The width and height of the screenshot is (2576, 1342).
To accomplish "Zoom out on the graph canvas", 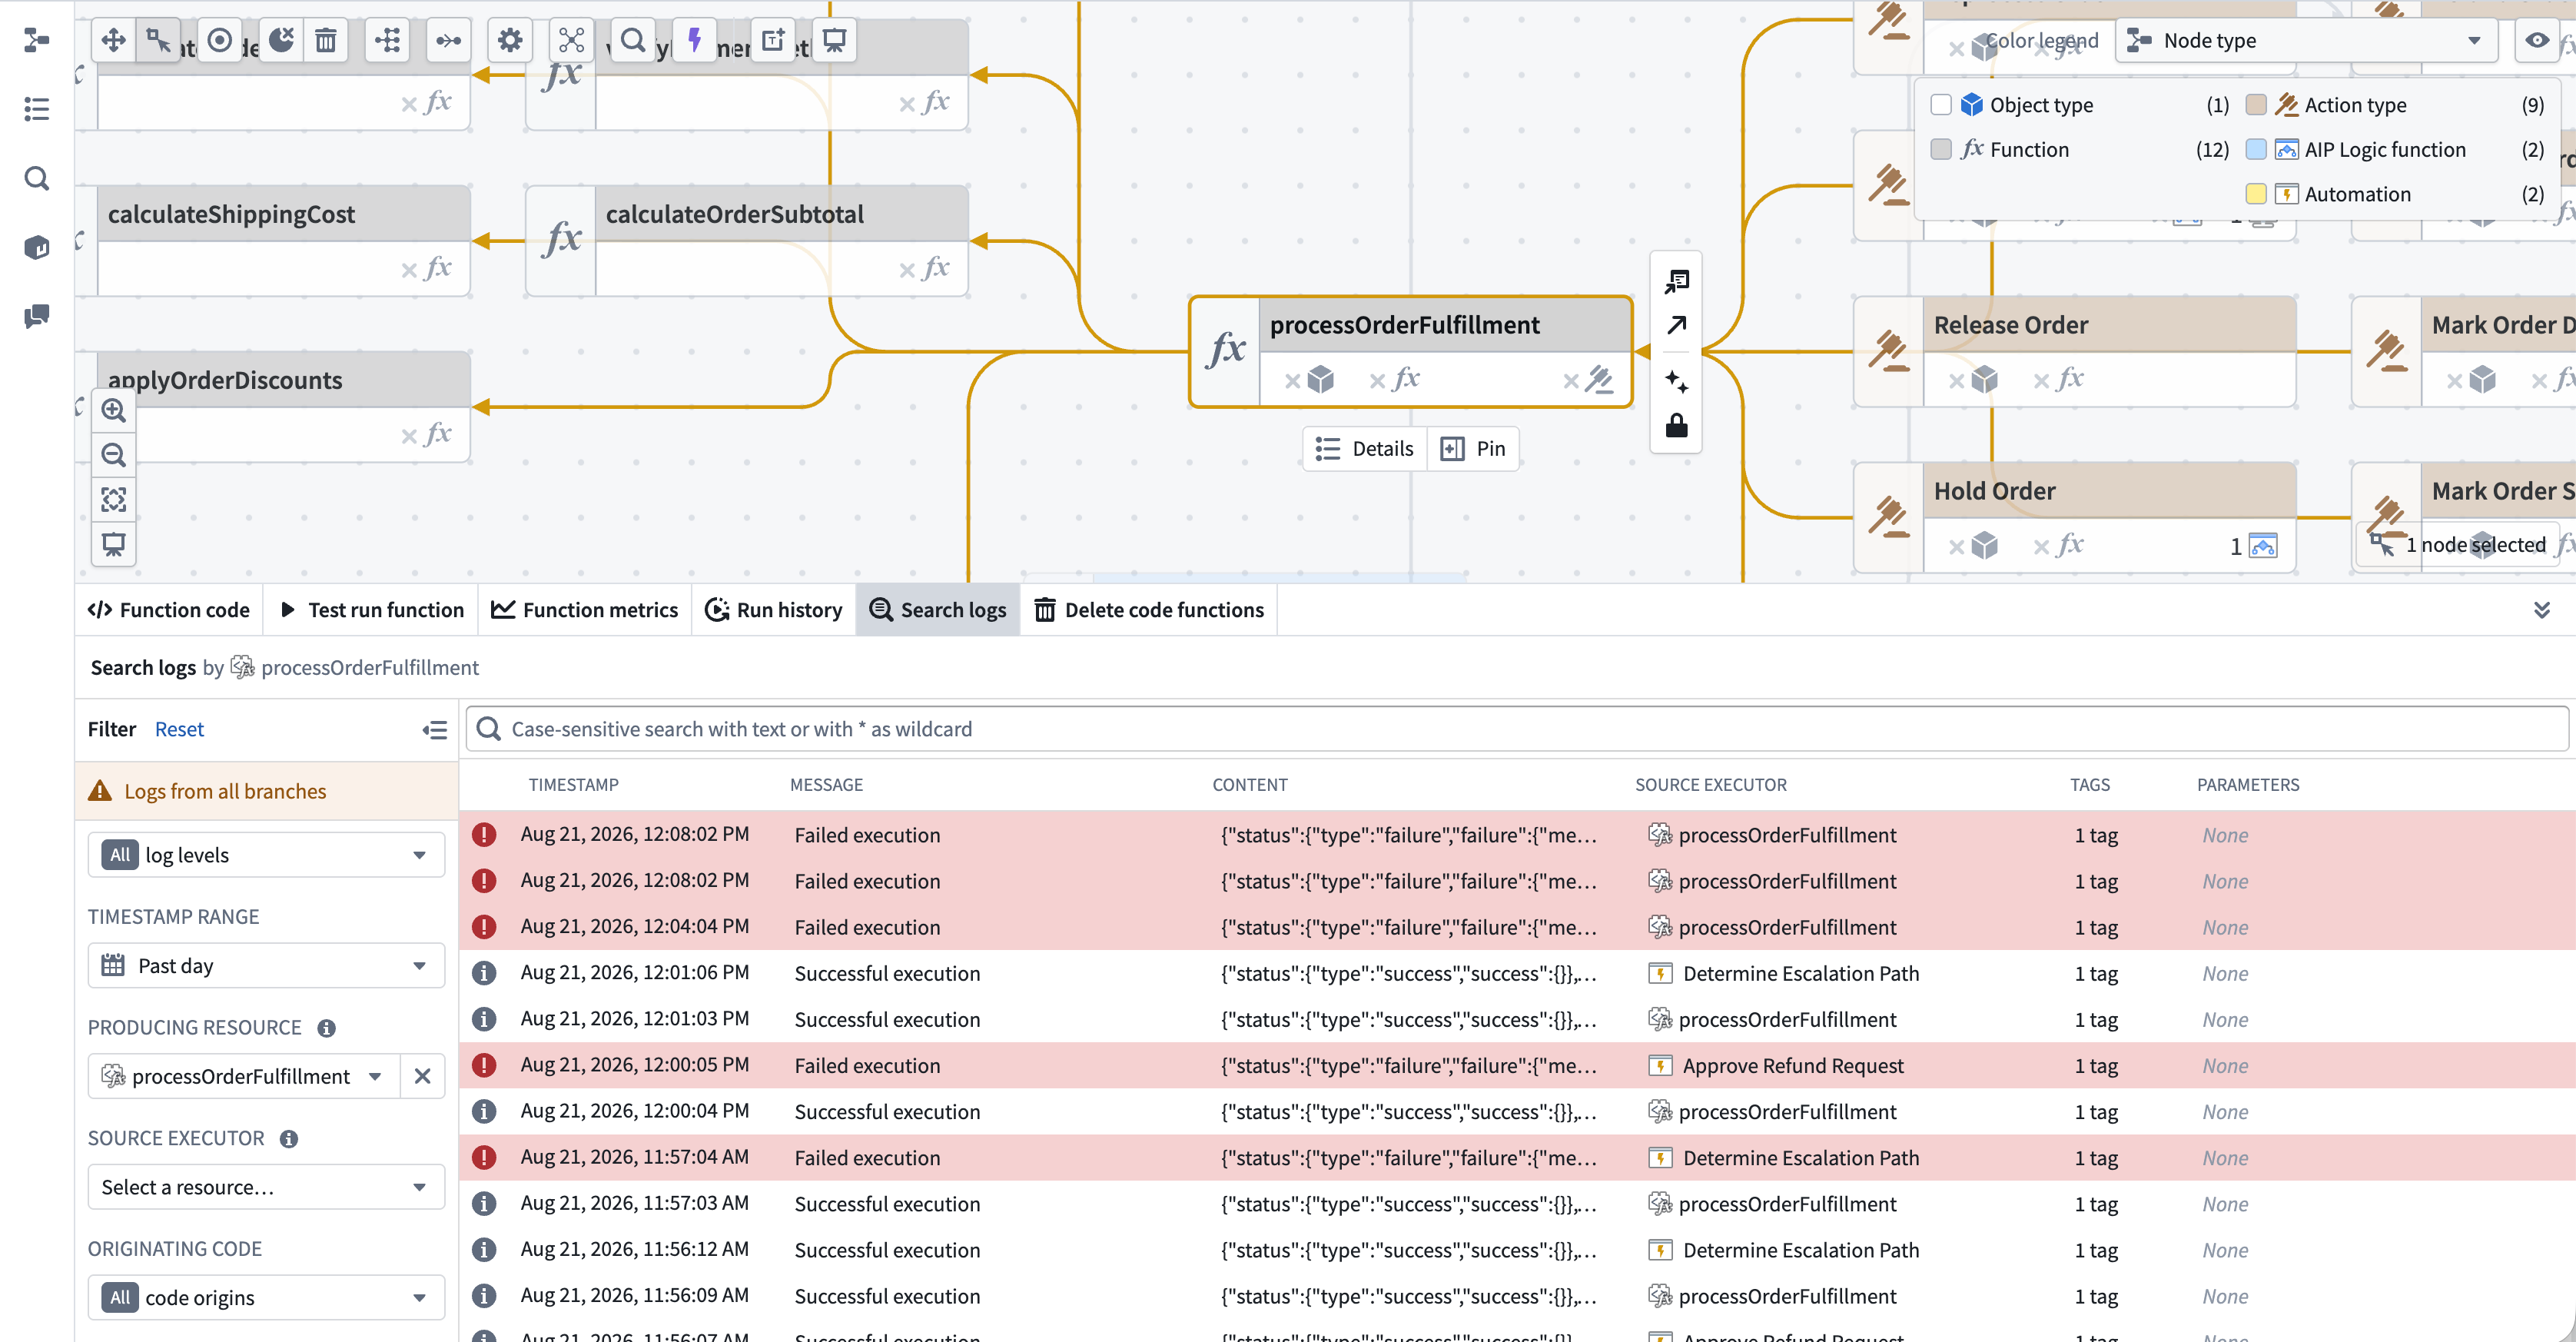I will [x=114, y=456].
